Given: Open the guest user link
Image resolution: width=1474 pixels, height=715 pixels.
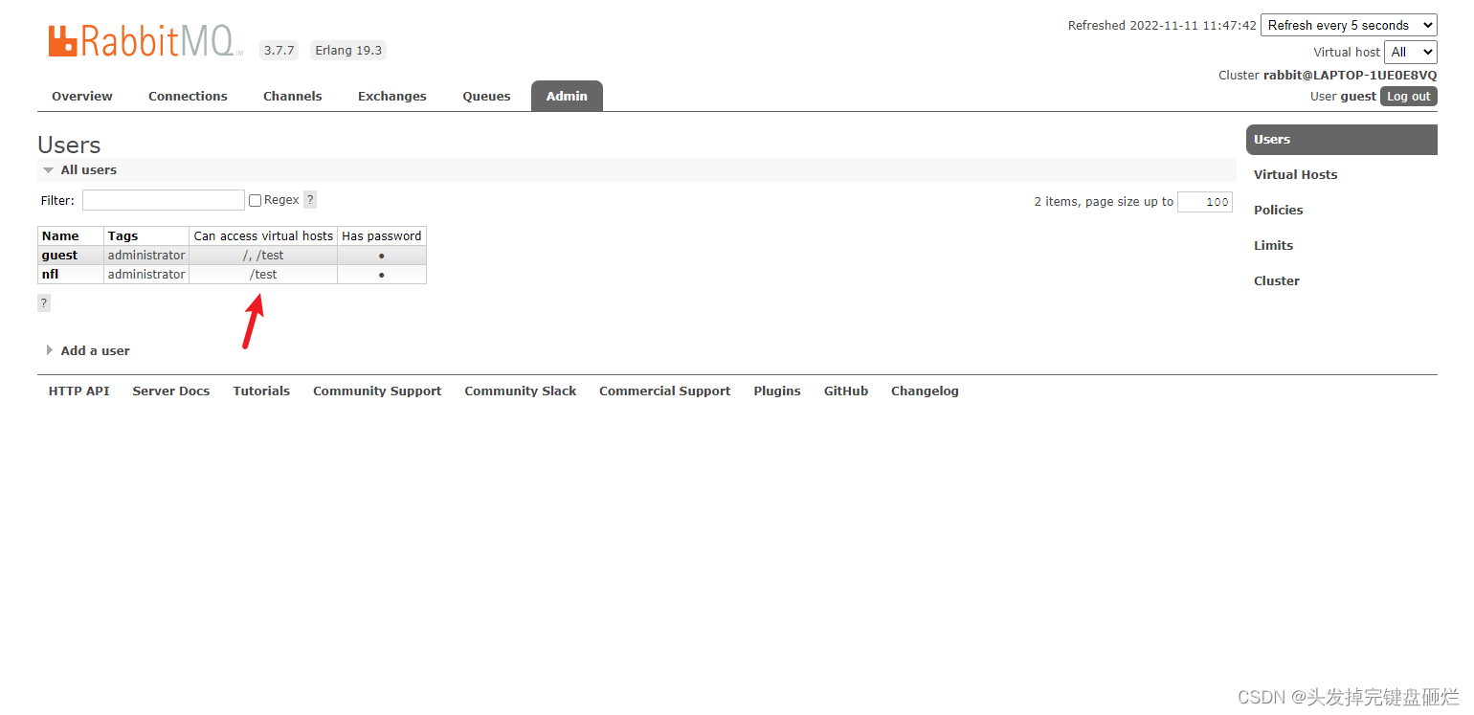Looking at the screenshot, I should click(59, 256).
